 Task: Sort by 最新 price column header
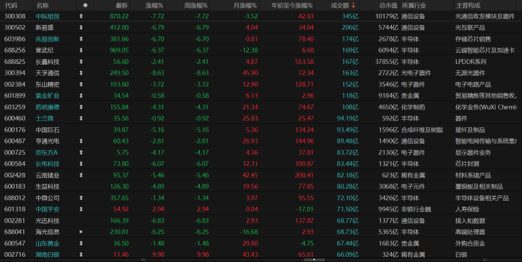[121, 5]
